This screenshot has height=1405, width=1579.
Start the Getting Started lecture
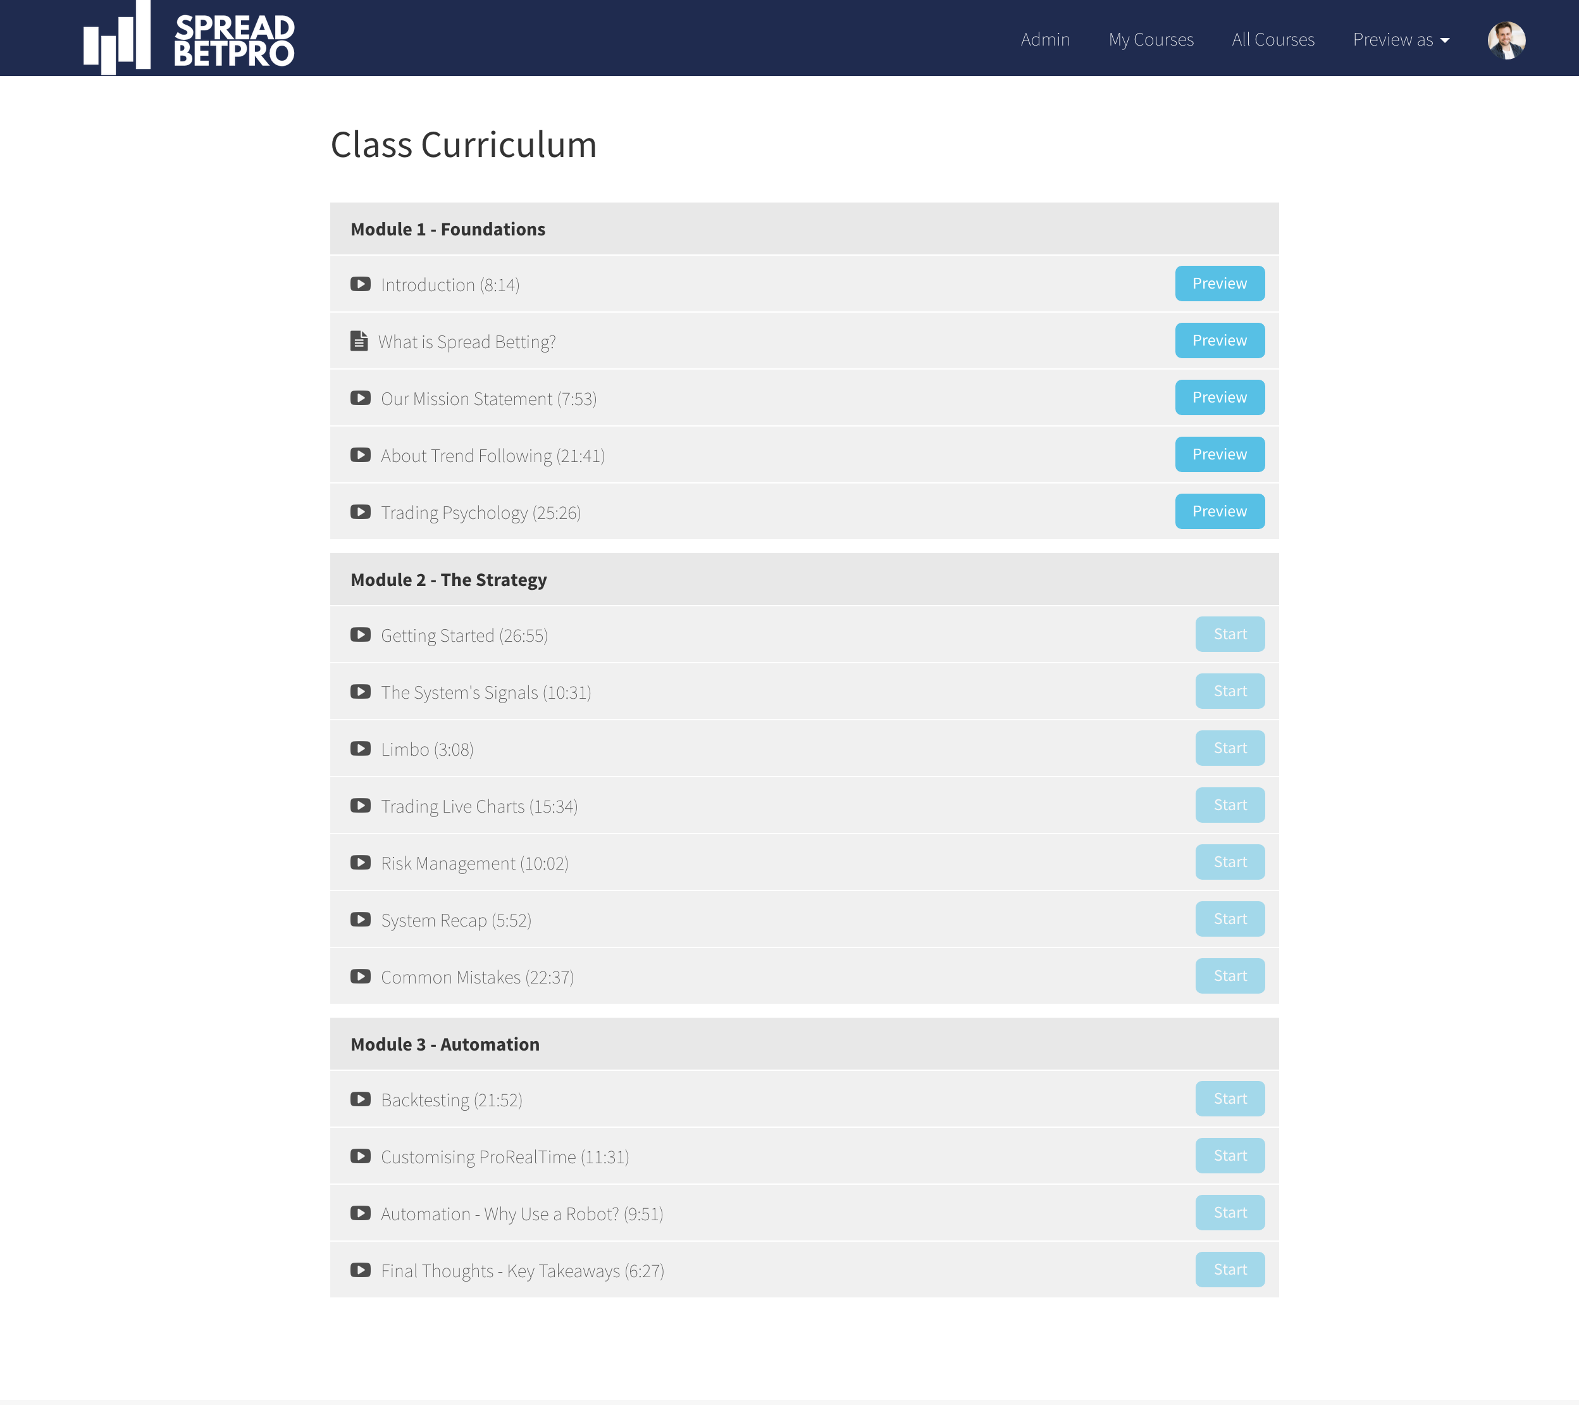tap(1229, 635)
